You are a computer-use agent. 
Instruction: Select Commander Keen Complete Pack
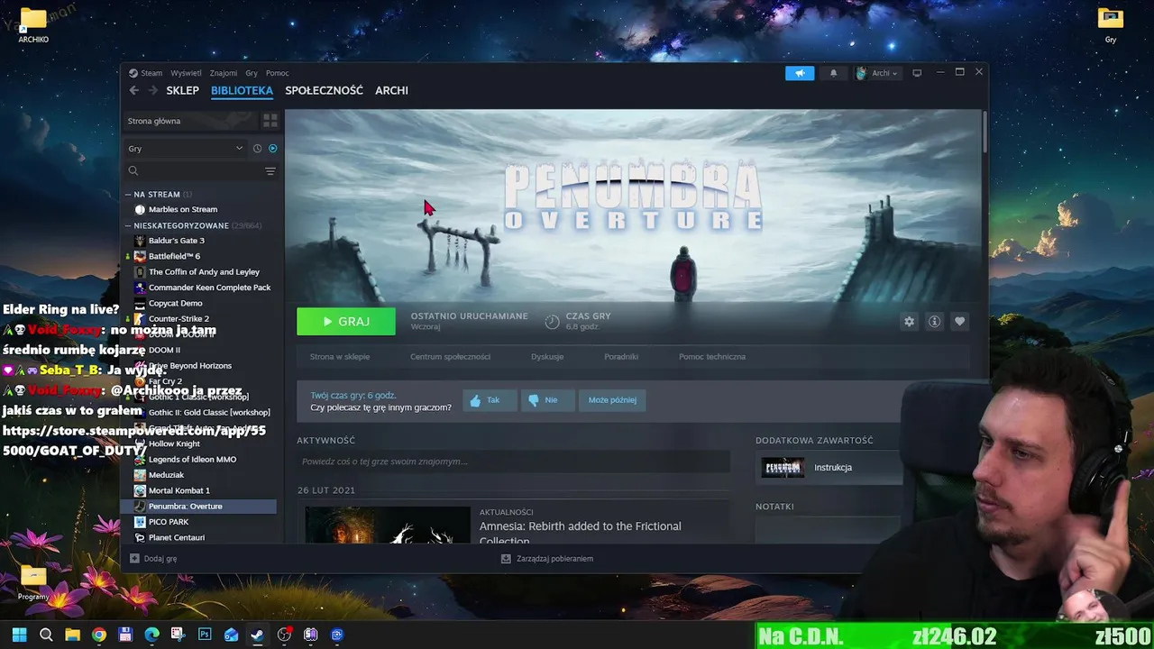[208, 288]
